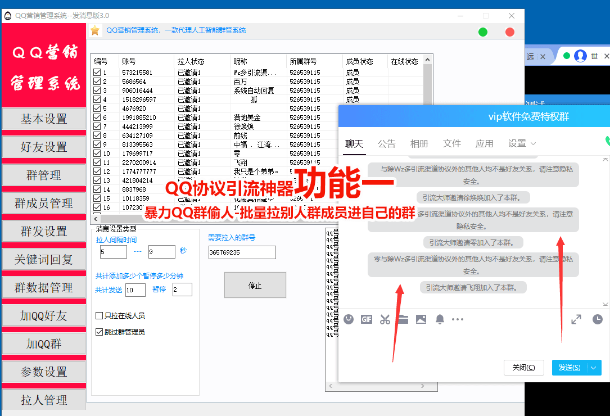Open the 相册 tab
The width and height of the screenshot is (610, 416).
(x=419, y=143)
